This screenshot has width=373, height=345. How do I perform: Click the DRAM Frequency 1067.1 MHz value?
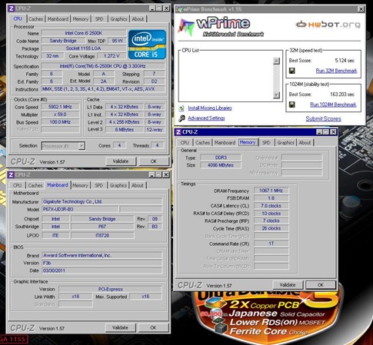tap(271, 191)
